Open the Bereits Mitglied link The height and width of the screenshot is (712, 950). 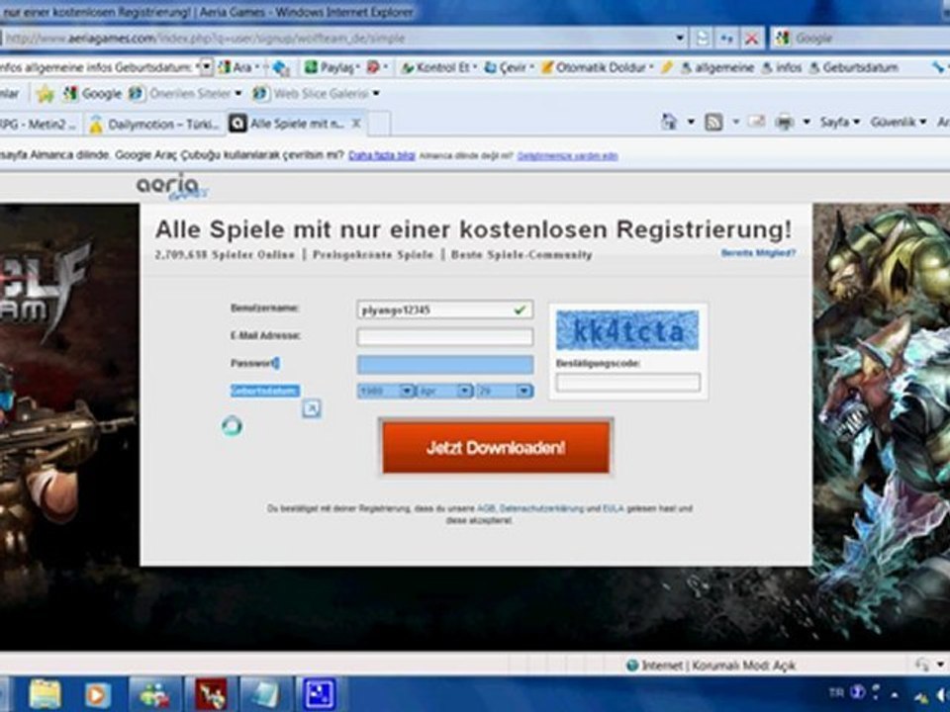point(758,253)
